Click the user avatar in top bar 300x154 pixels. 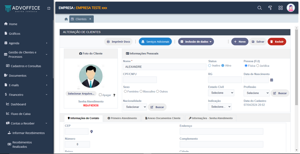[291, 8]
